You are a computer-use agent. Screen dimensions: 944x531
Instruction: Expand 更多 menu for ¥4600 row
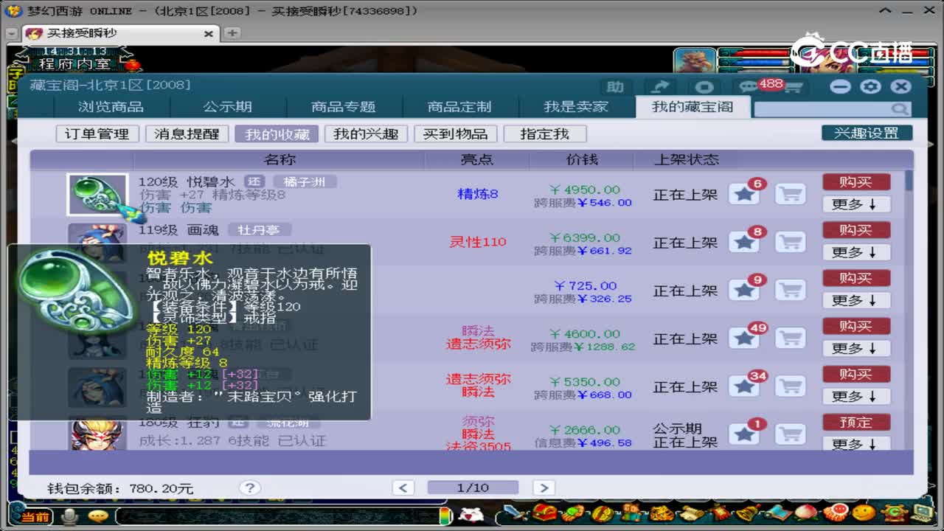tap(855, 348)
